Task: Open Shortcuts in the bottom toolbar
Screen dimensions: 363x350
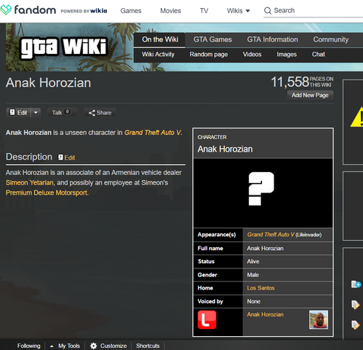Action: point(148,346)
